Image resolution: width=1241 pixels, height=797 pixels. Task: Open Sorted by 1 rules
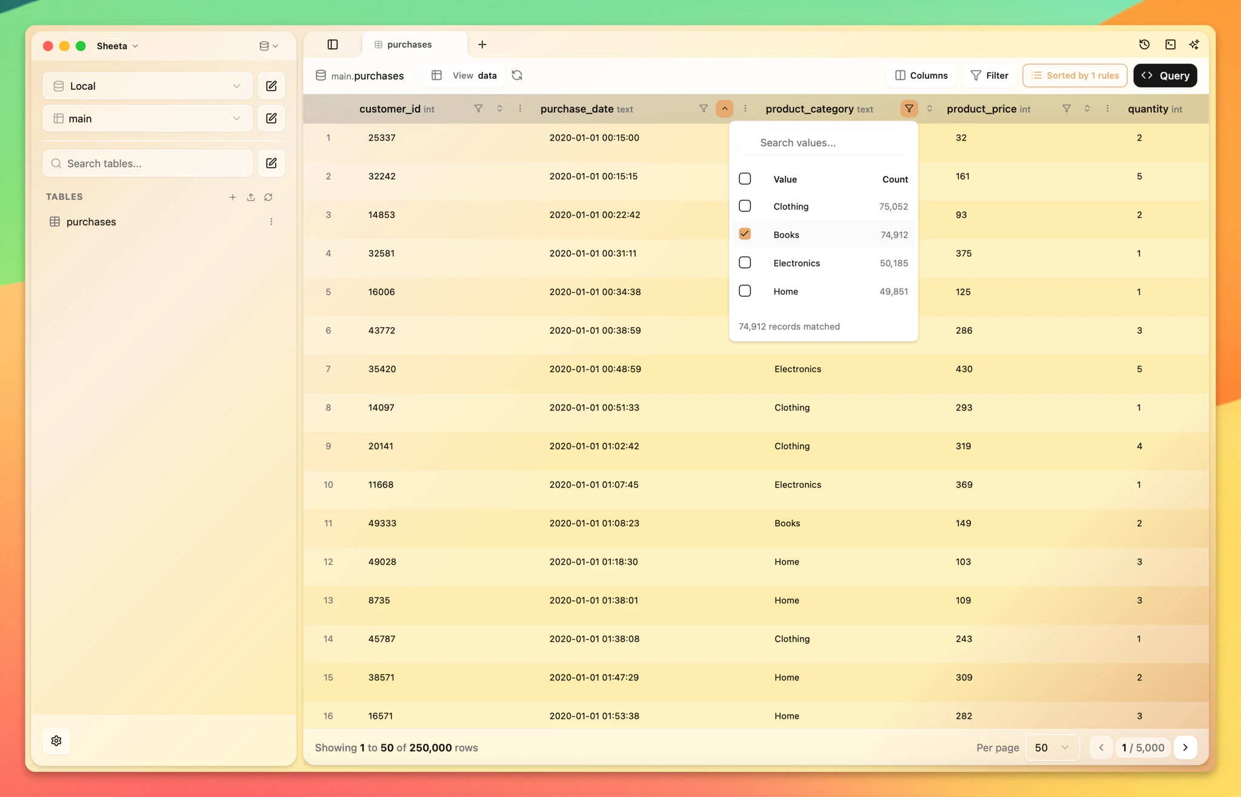coord(1075,75)
